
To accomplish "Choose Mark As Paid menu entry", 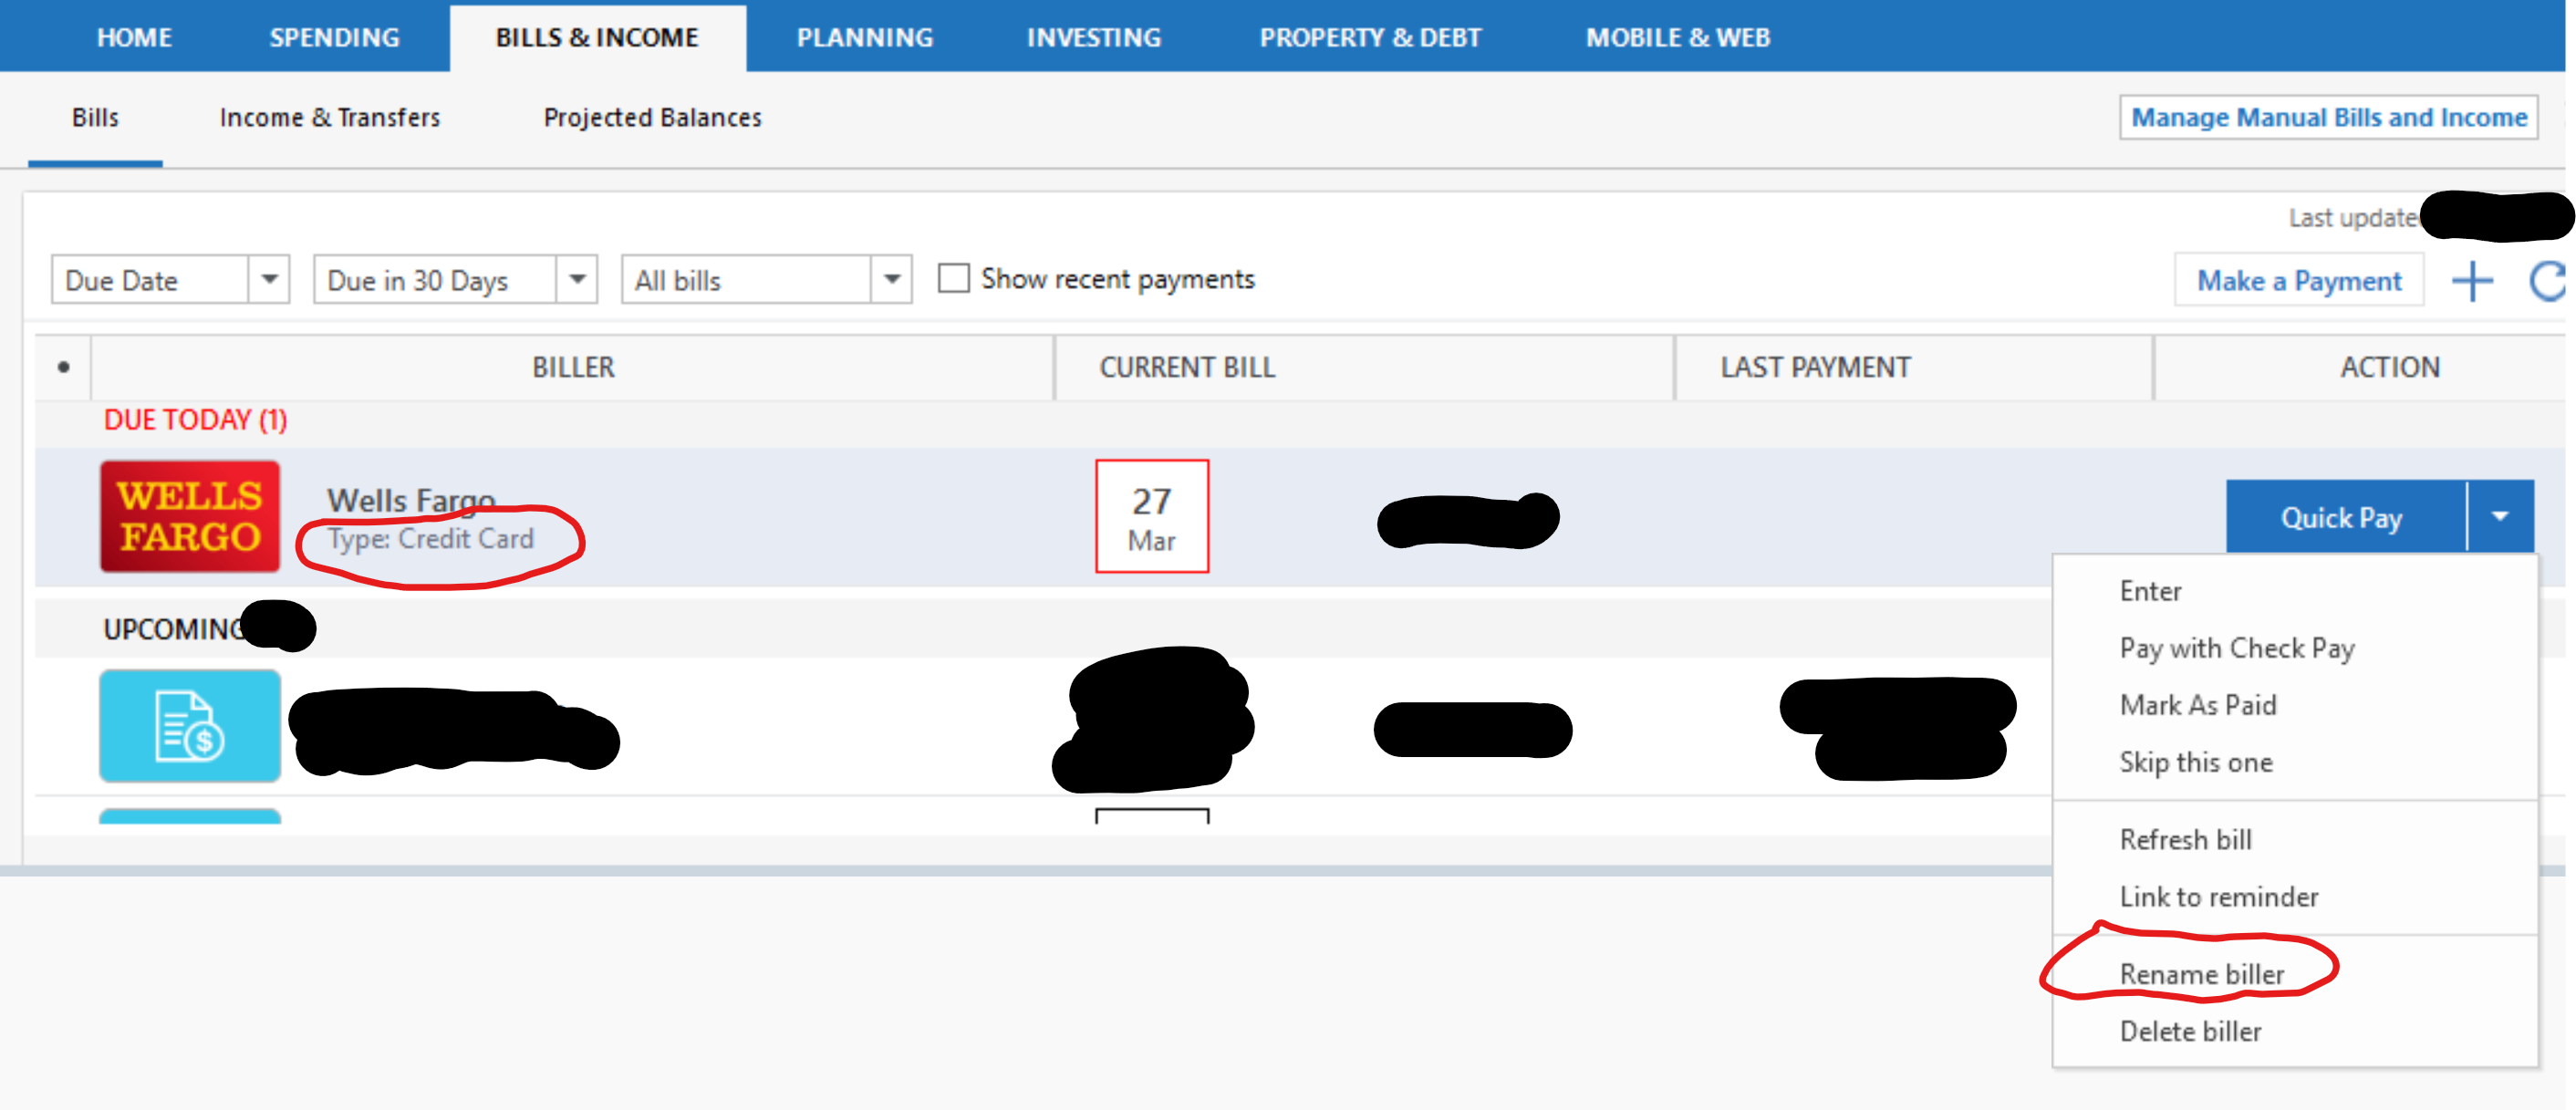I will (x=2197, y=705).
